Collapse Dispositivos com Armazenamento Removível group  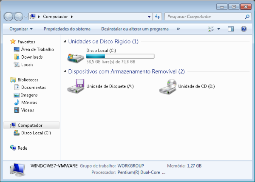(65, 71)
